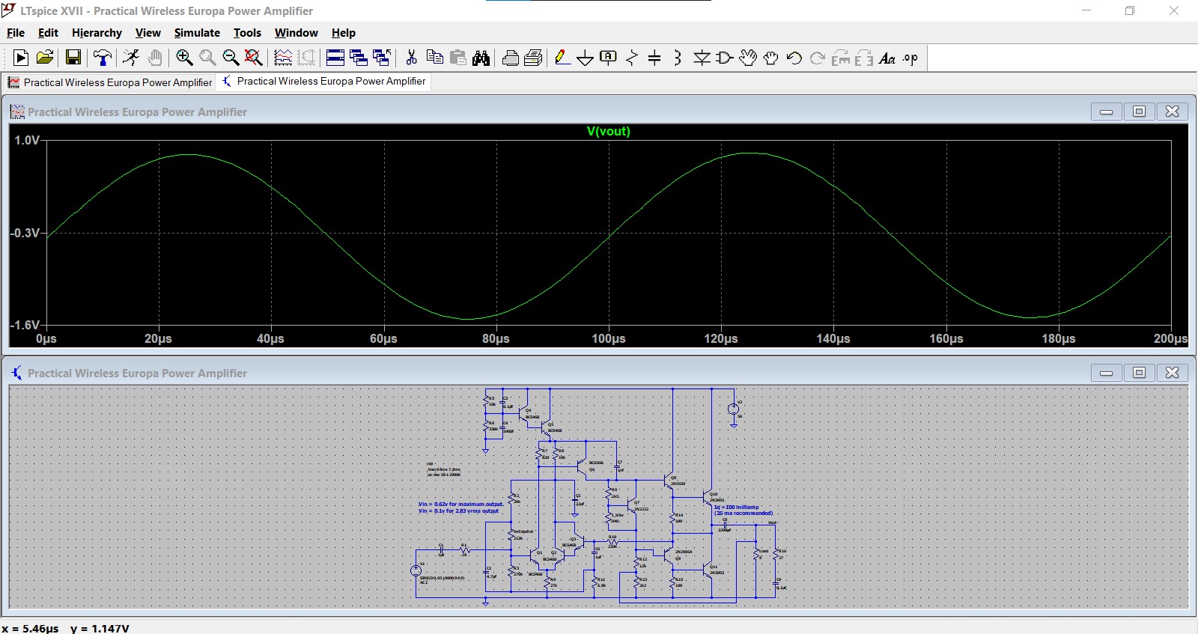Open the Window menu
The height and width of the screenshot is (634, 1198).
point(296,33)
